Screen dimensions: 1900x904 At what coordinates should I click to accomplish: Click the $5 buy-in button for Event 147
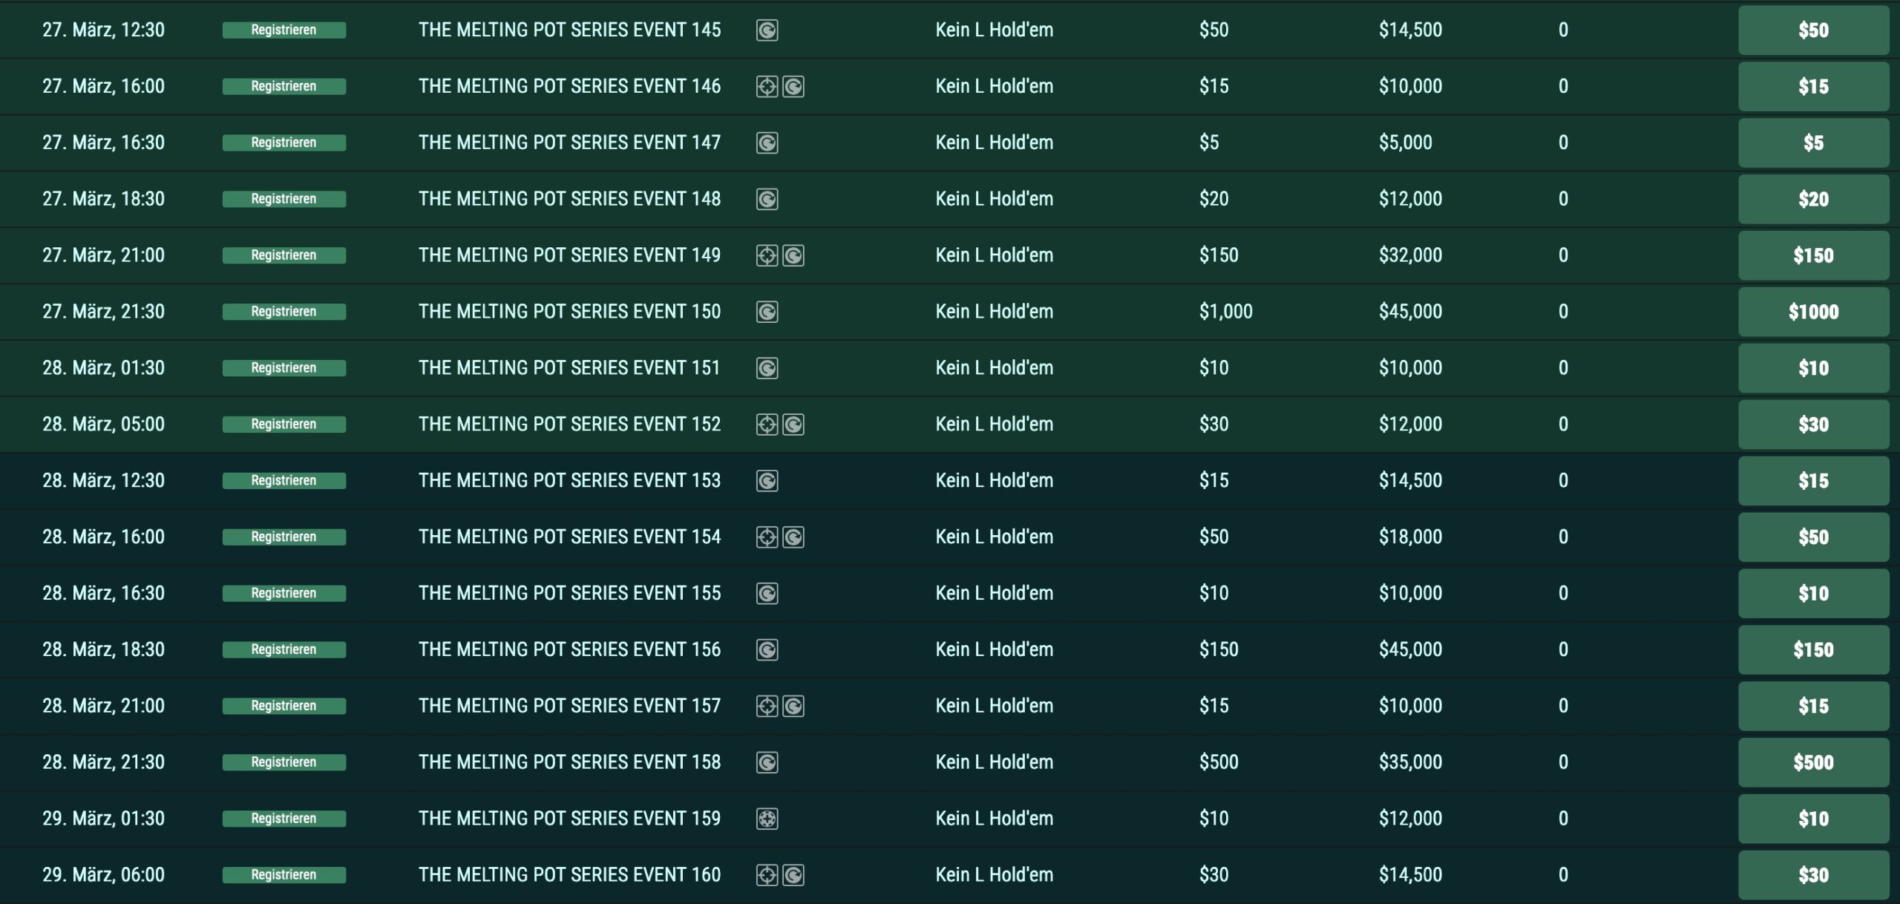pyautogui.click(x=1812, y=143)
